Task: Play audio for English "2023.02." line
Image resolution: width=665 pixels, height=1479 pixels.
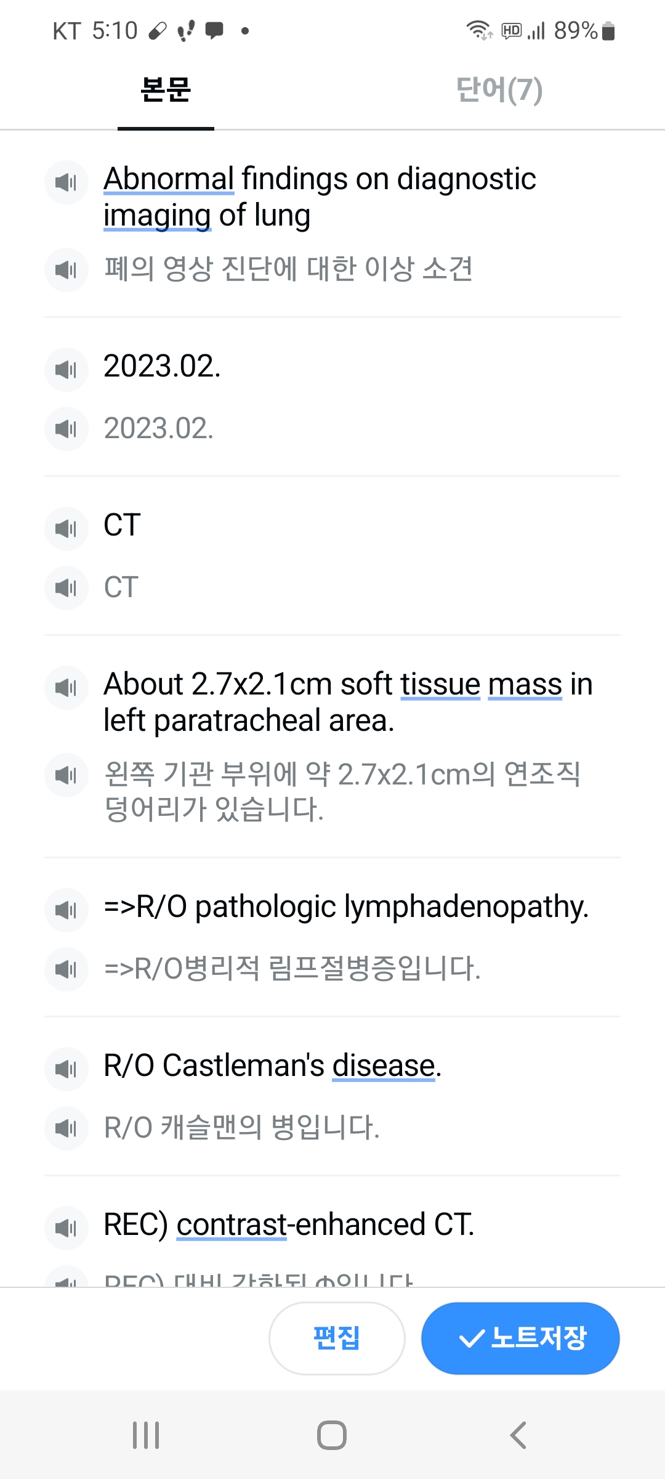Action: click(x=66, y=370)
